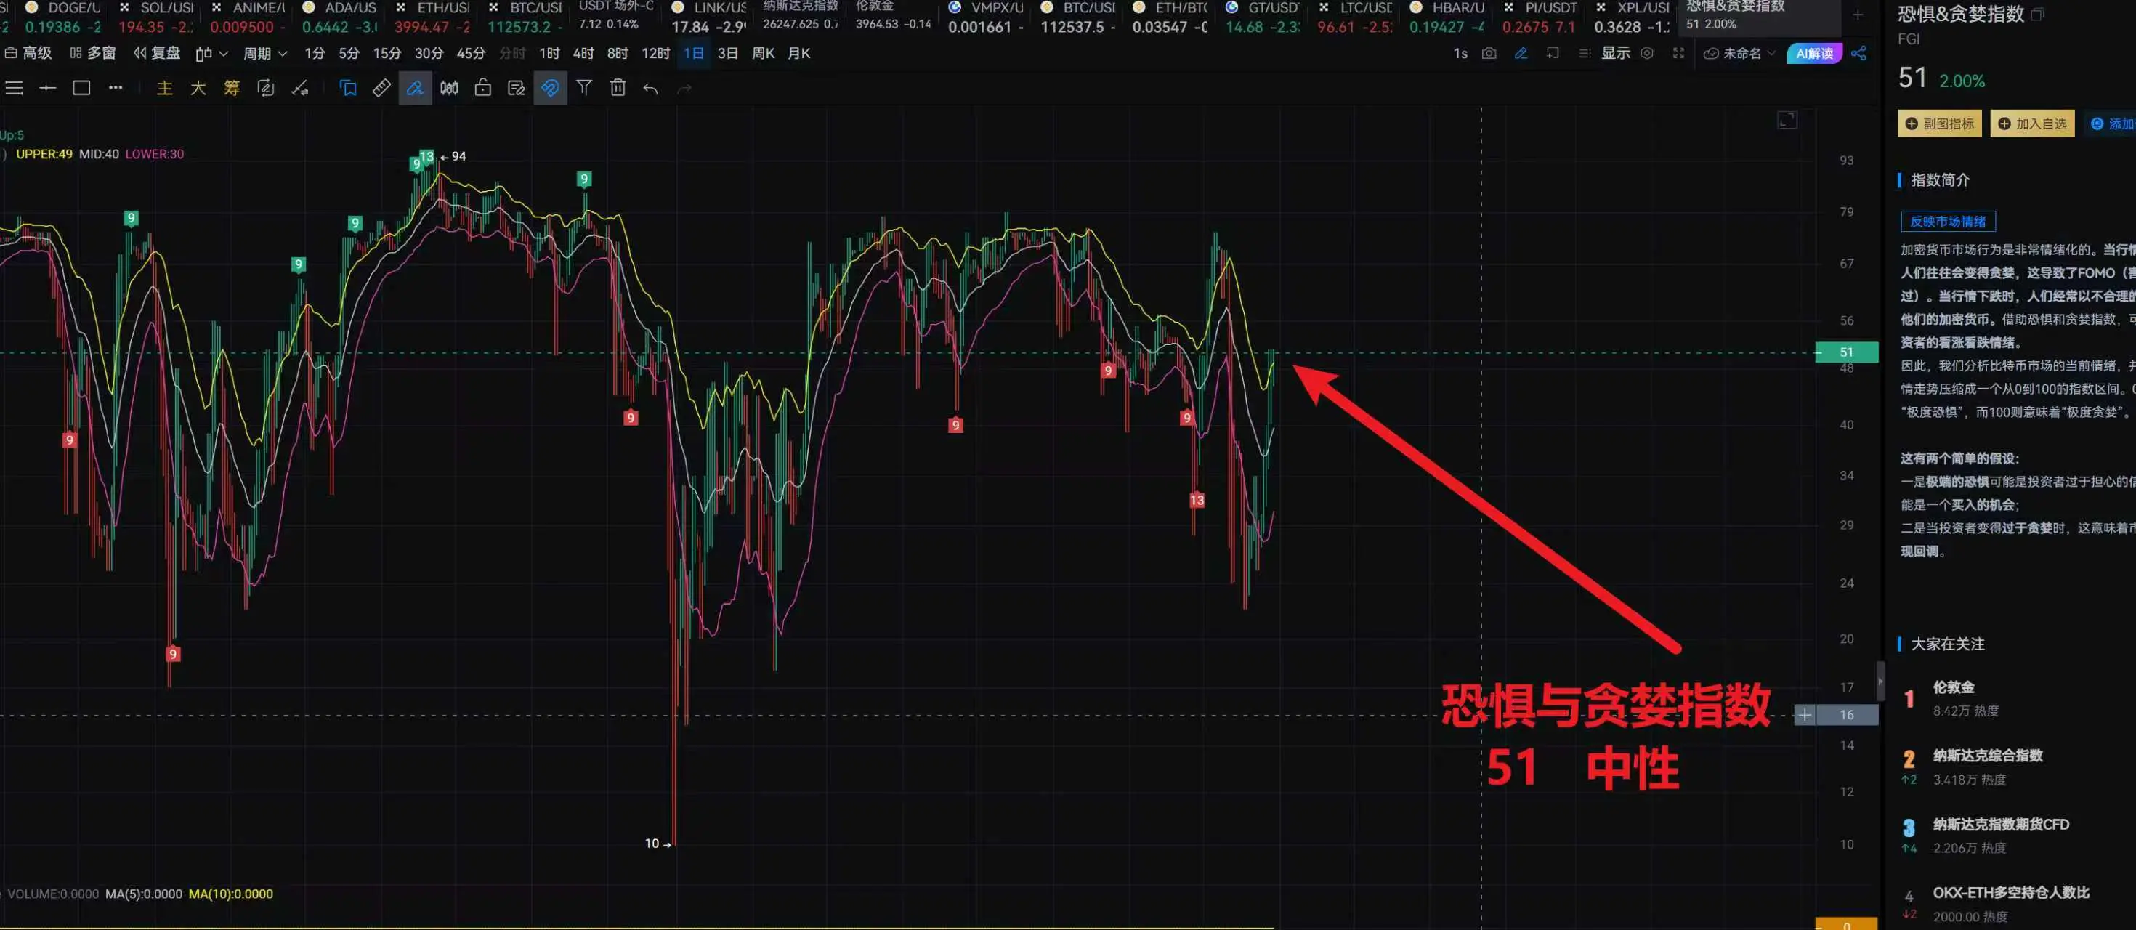Switch to the PI/USDT ticker tab
Viewport: 2136px width, 930px height.
(1541, 17)
